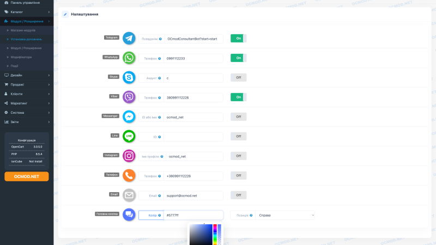Open Панель управління in sidebar
The image size is (436, 245).
pyautogui.click(x=27, y=3)
